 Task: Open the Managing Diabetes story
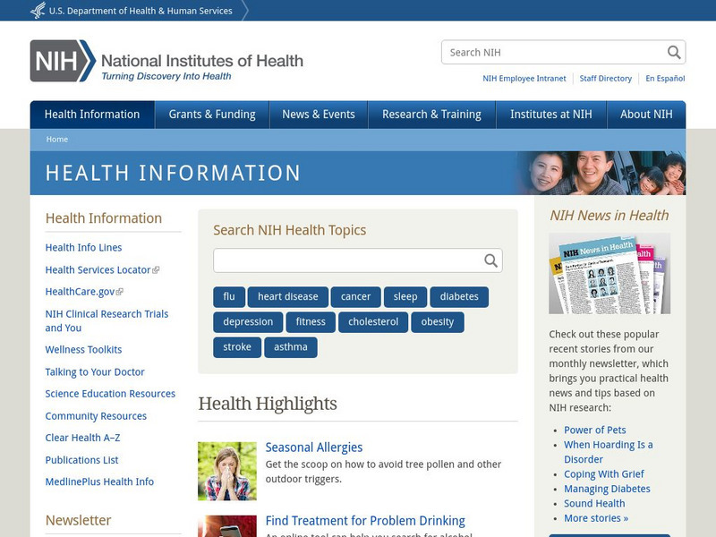tap(608, 489)
